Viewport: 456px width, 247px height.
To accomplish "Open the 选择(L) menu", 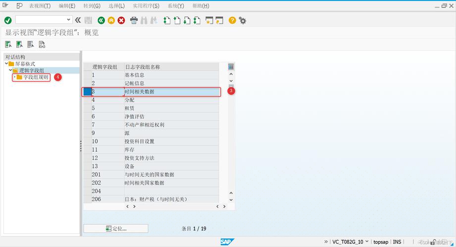I will [x=117, y=6].
